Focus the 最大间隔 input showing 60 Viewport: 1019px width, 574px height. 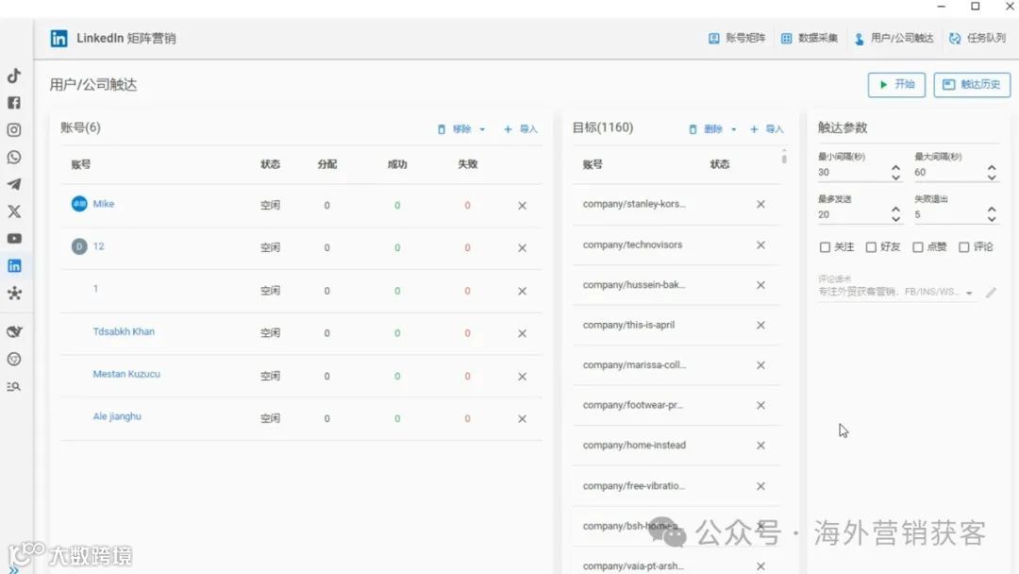pos(949,172)
